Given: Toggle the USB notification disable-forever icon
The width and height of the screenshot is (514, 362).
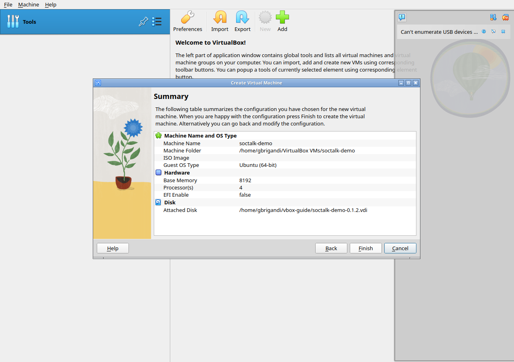Looking at the screenshot, I should click(494, 31).
